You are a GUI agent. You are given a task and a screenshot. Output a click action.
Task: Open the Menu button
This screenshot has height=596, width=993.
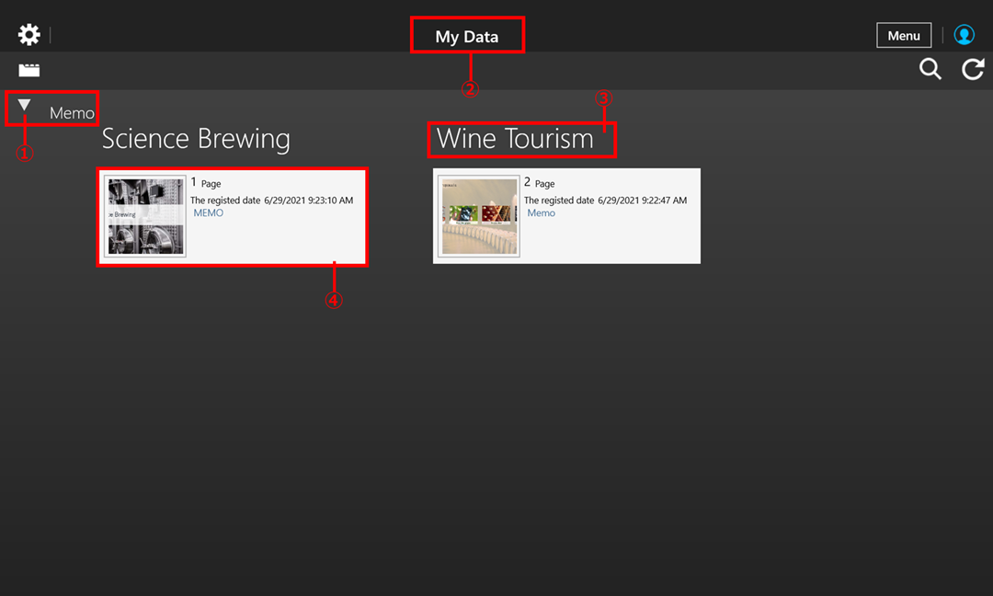tap(904, 36)
